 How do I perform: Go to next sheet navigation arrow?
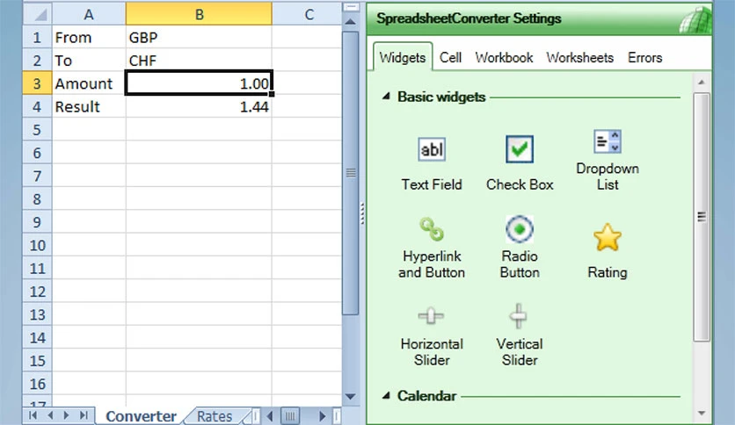(66, 415)
